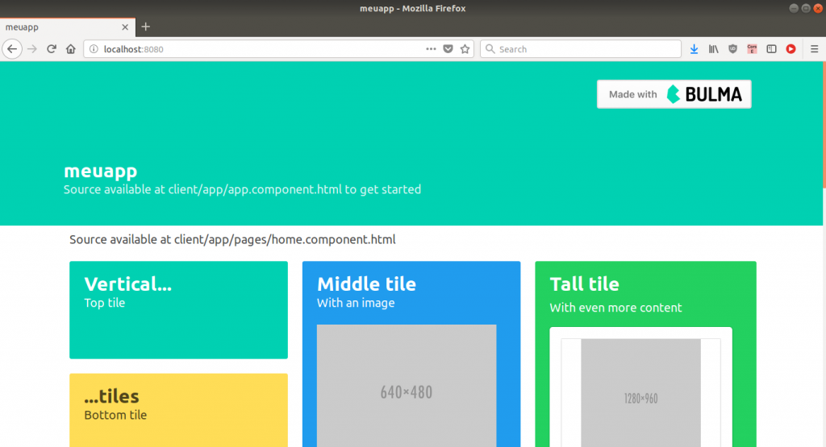
Task: Go to the Firefox home page
Action: tap(71, 49)
